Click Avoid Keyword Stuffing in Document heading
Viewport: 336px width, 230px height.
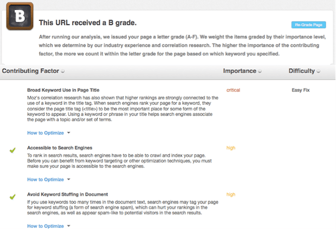(x=67, y=194)
